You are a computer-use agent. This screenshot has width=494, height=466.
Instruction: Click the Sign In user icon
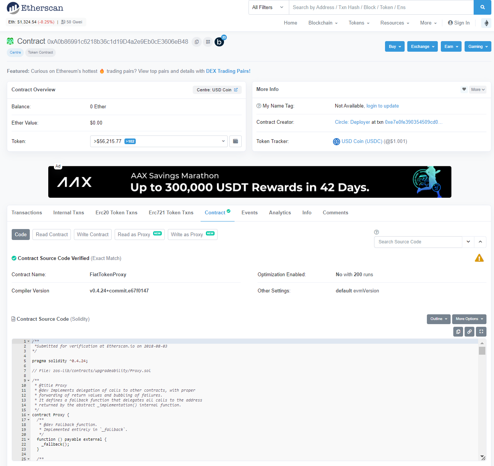(x=450, y=23)
